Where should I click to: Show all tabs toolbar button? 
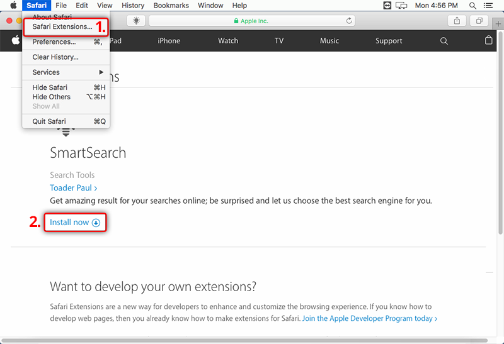pos(479,21)
